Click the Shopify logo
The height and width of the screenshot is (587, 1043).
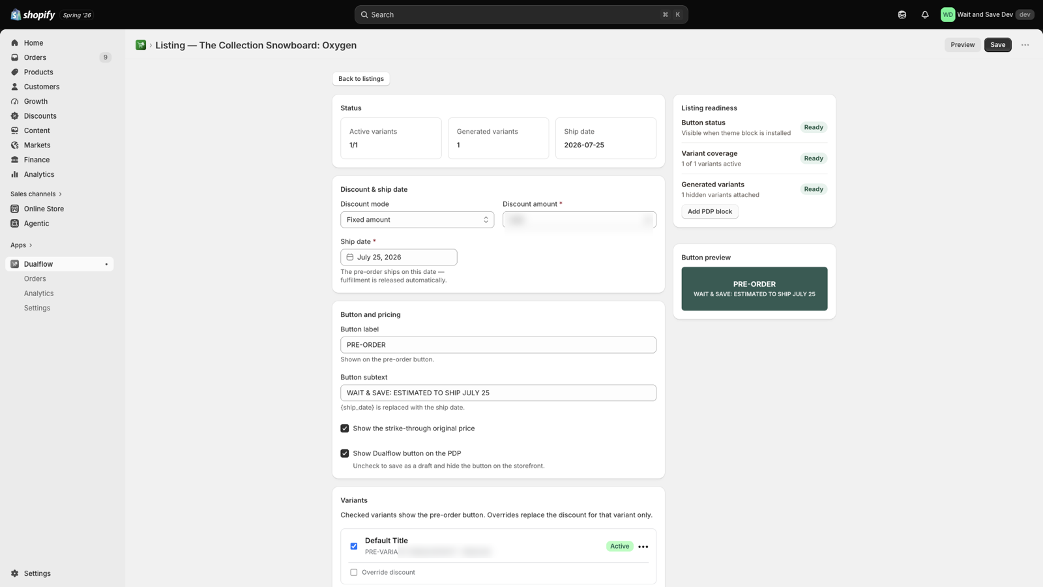click(x=33, y=14)
